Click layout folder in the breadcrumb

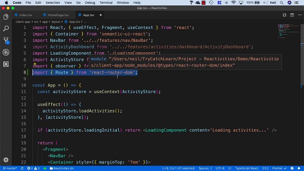pyautogui.click(x=56, y=22)
